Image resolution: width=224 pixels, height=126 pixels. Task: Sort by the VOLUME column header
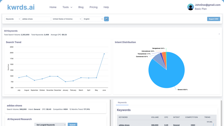tap(155, 117)
